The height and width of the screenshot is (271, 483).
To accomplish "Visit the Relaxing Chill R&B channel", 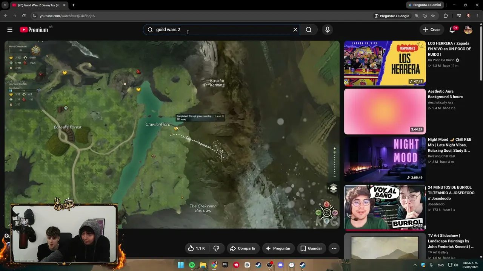I will (441, 156).
